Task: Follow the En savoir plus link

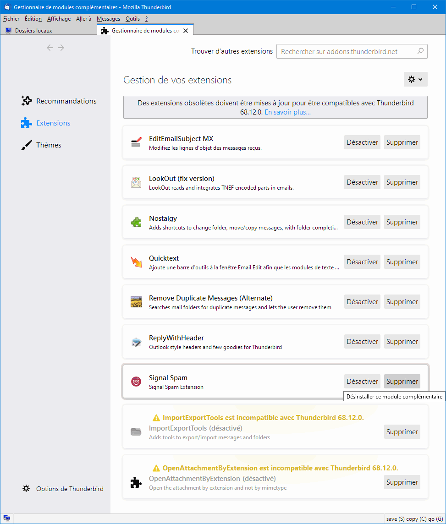Action: click(x=287, y=112)
